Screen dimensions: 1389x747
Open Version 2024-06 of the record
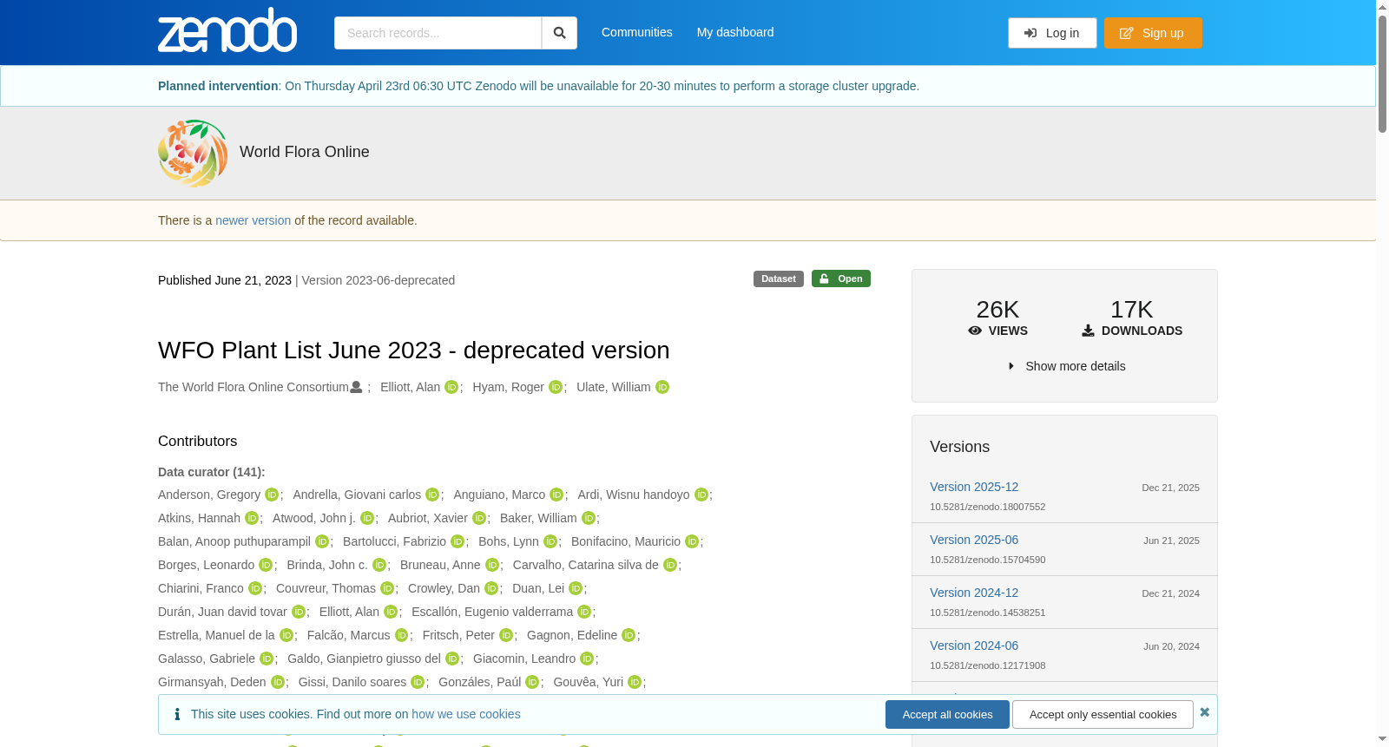[974, 645]
